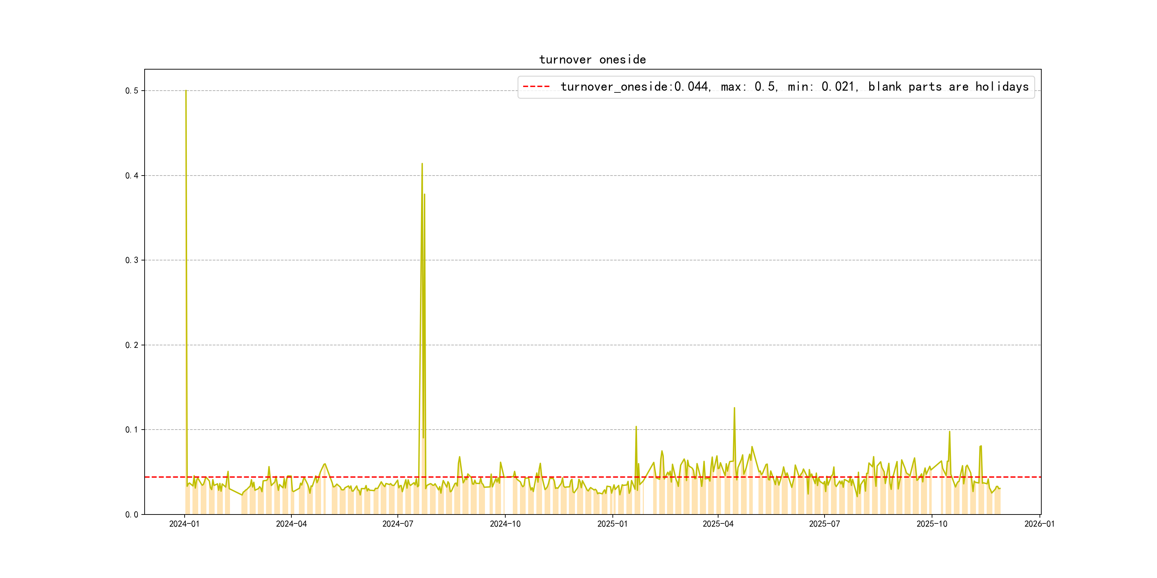Click the 2025-01 x-axis date label
The width and height of the screenshot is (1157, 578).
612,524
